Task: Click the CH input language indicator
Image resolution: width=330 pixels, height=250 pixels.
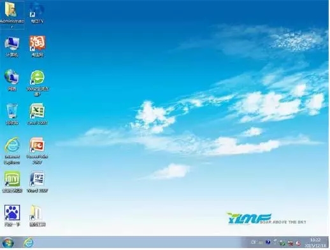Action: pyautogui.click(x=253, y=242)
